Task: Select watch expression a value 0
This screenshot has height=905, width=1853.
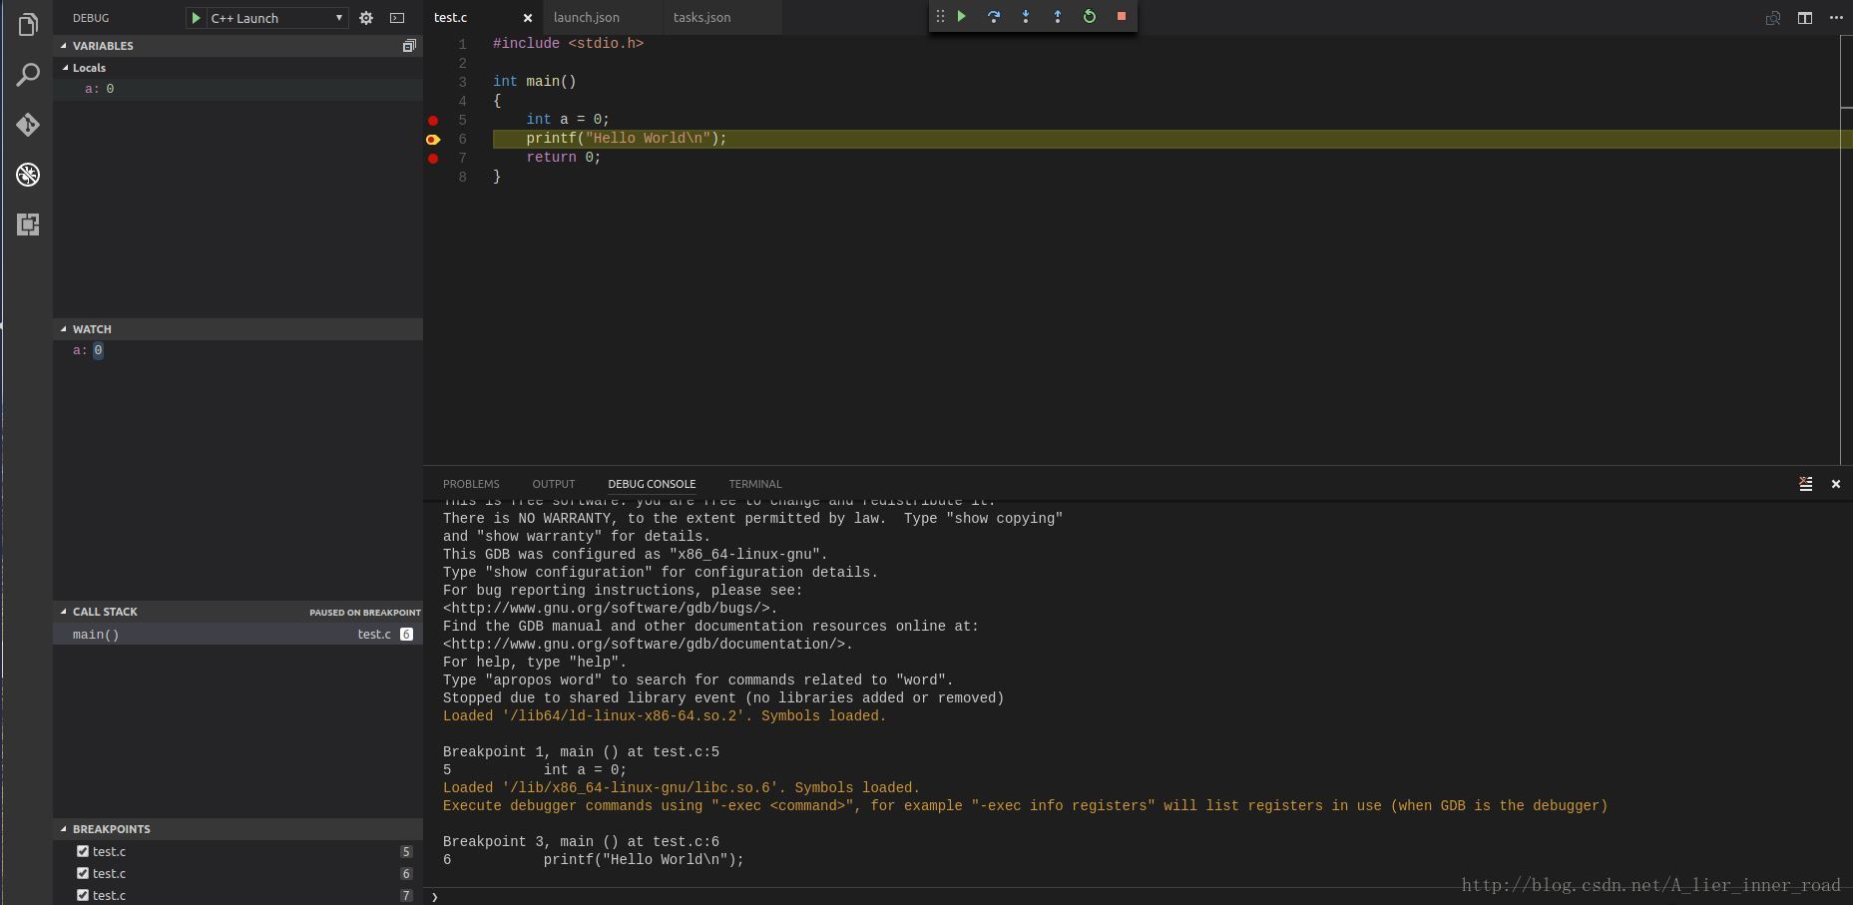Action: click(x=98, y=350)
